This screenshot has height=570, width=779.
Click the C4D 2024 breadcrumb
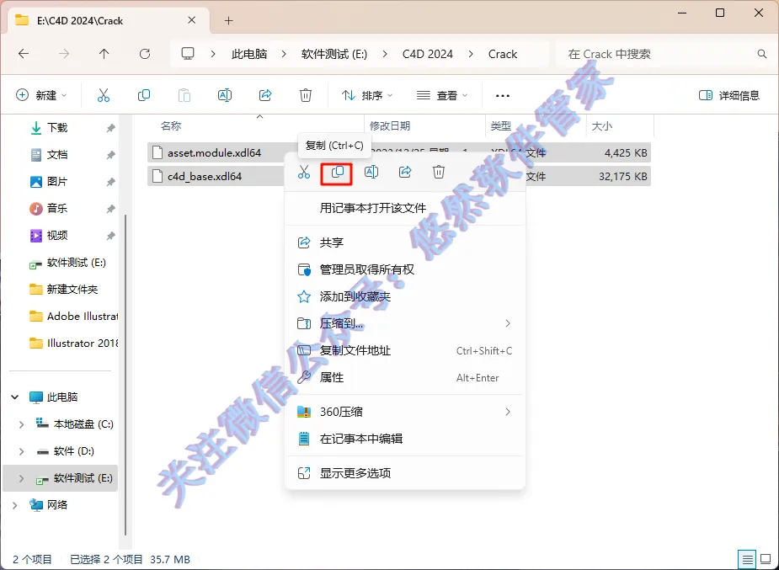pos(427,54)
